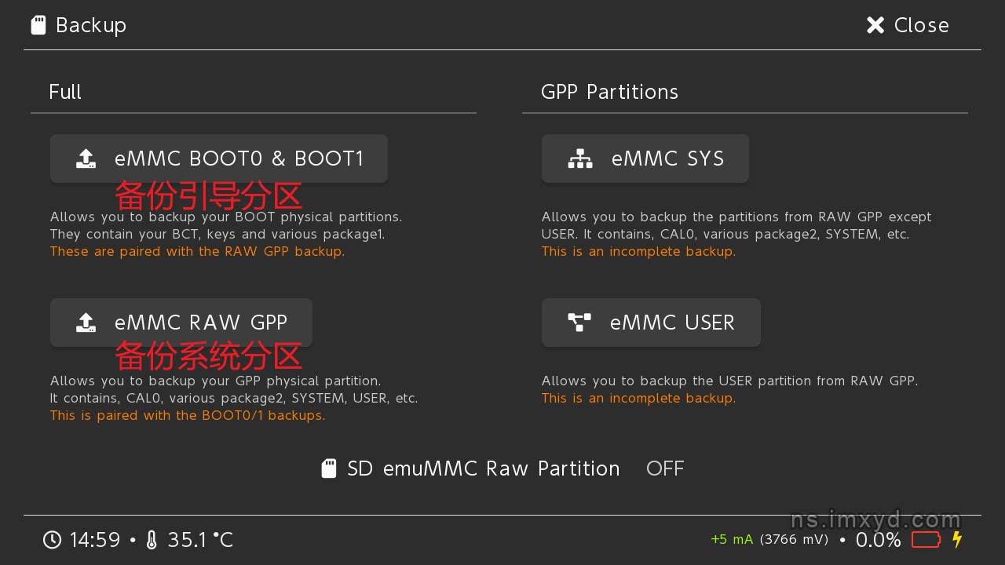Click the SD card icon next to emuMMC
The width and height of the screenshot is (1005, 565).
coord(329,468)
